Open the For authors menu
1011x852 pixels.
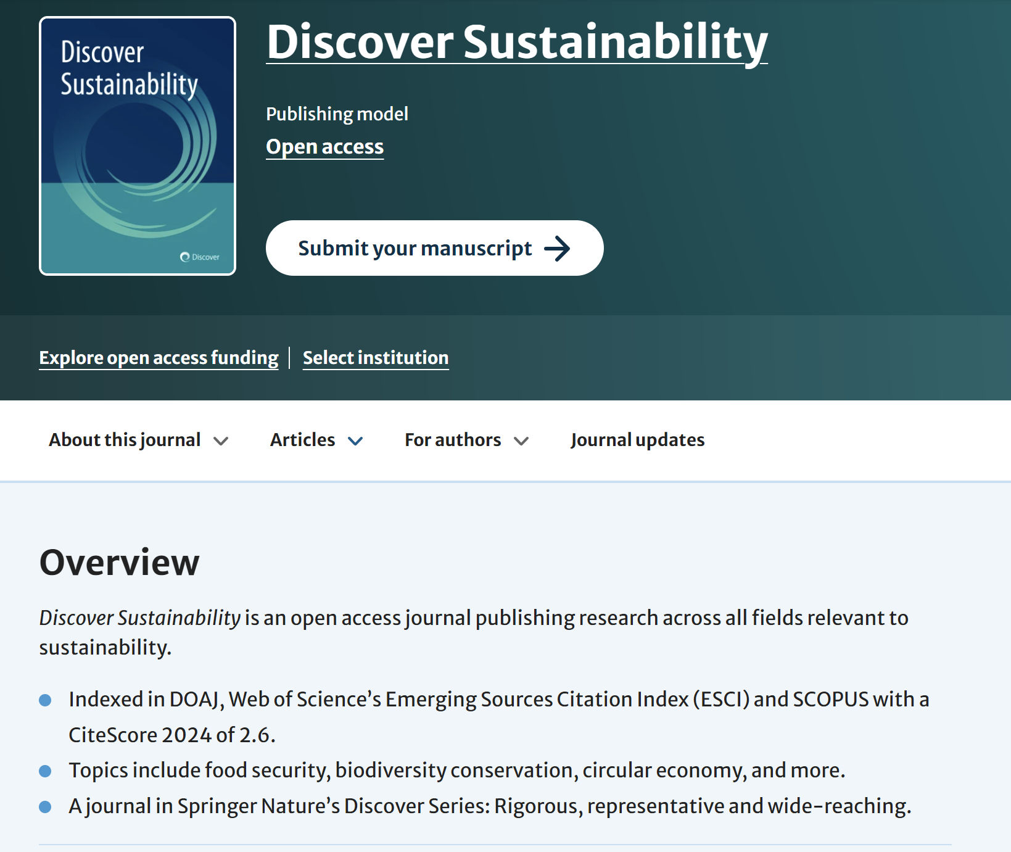point(467,440)
